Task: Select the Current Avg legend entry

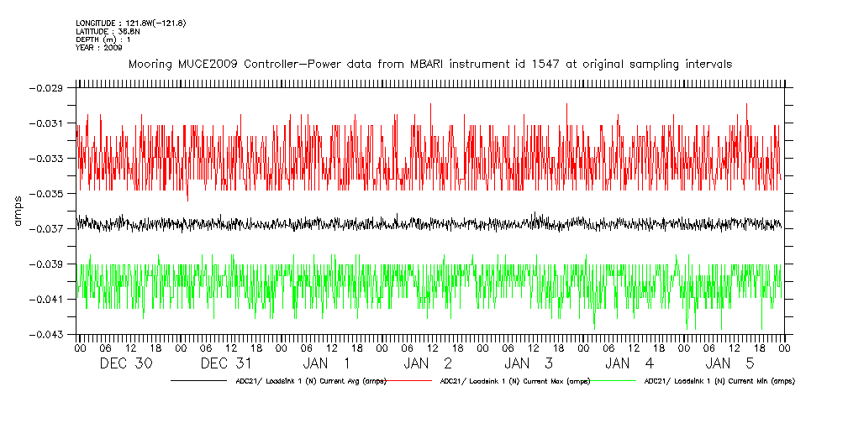Action: tap(310, 381)
